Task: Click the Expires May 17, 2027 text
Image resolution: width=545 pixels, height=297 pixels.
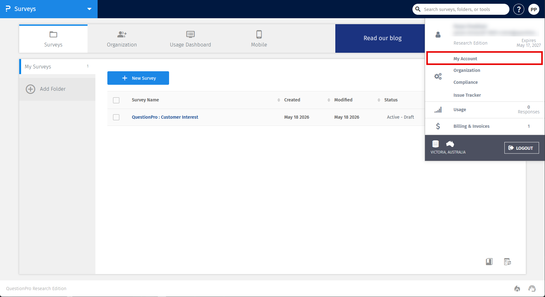Action: click(529, 43)
